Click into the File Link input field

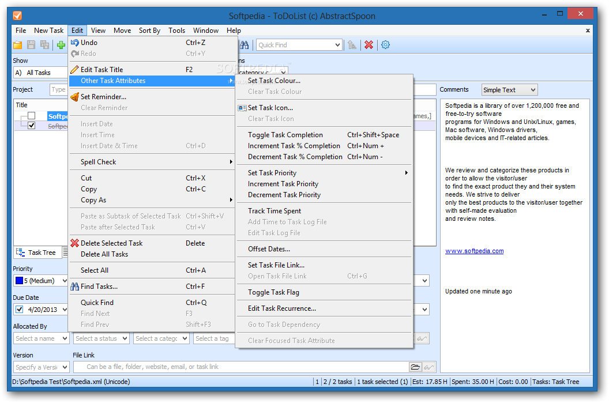pyautogui.click(x=241, y=367)
